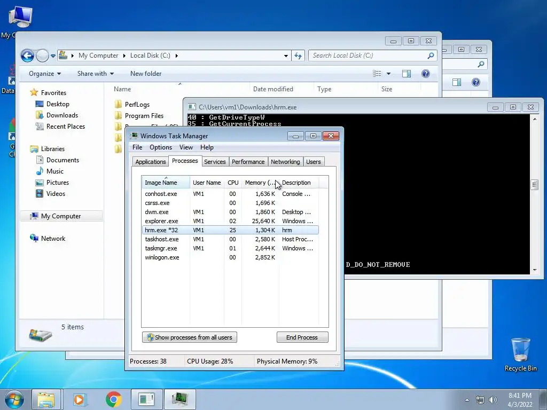
Task: Select winlogon.exe process row
Action: [x=230, y=257]
